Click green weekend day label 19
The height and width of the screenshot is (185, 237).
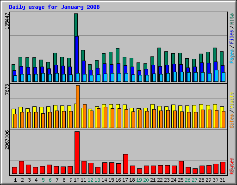pyautogui.click(x=139, y=180)
